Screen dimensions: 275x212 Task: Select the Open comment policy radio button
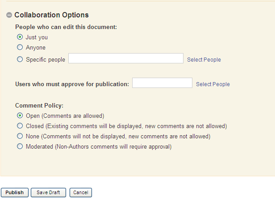pos(20,116)
